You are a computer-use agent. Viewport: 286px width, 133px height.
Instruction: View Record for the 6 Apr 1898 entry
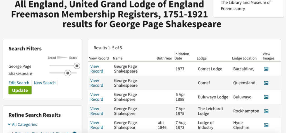[x=97, y=97]
